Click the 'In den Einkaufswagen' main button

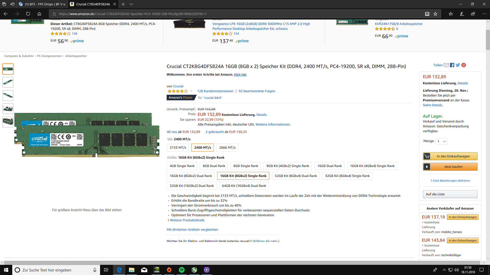(x=450, y=156)
